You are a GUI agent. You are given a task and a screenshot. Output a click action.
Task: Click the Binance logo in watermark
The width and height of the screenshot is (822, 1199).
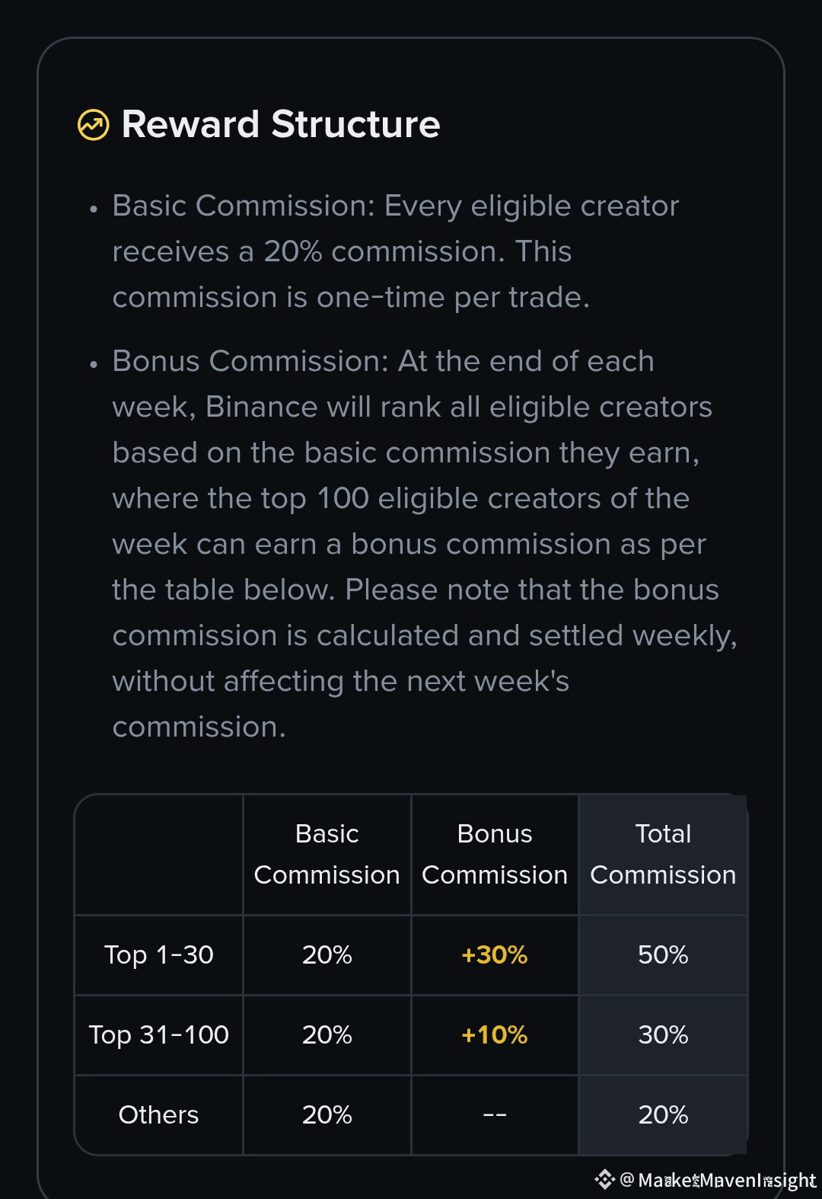(604, 1179)
